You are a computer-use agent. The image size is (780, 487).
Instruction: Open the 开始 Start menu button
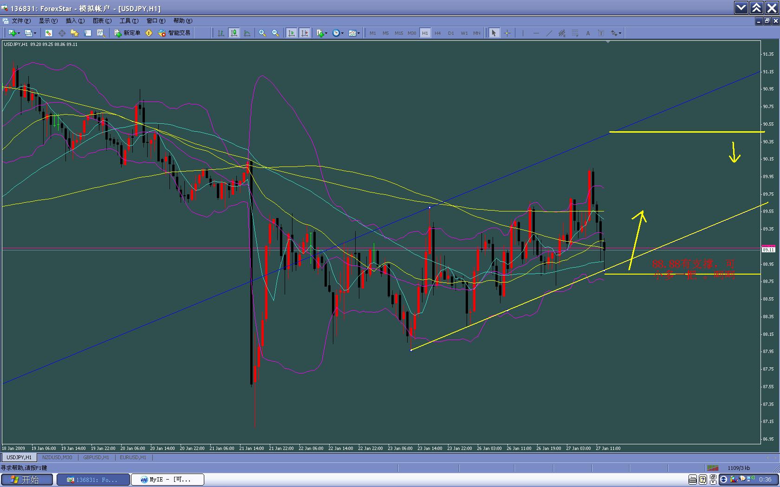tap(27, 480)
